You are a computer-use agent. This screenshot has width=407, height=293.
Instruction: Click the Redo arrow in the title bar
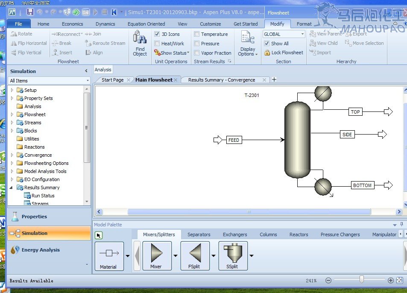(x=53, y=12)
